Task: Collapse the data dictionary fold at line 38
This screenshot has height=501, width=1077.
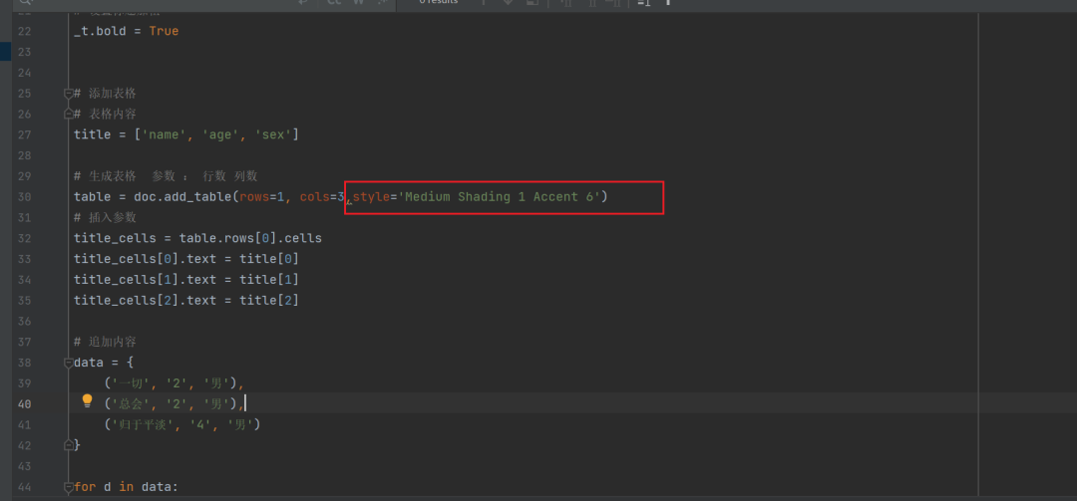Action: 68,363
